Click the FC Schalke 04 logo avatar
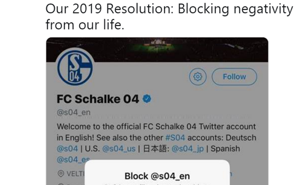Screen dimensions: 296x185 click(x=75, y=67)
